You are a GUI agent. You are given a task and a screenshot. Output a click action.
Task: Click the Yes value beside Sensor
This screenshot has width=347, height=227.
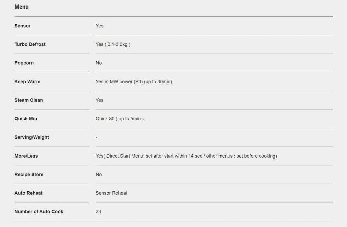(x=99, y=26)
